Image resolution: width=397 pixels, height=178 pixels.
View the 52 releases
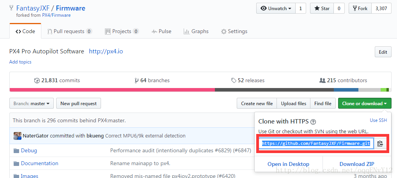pyautogui.click(x=248, y=80)
